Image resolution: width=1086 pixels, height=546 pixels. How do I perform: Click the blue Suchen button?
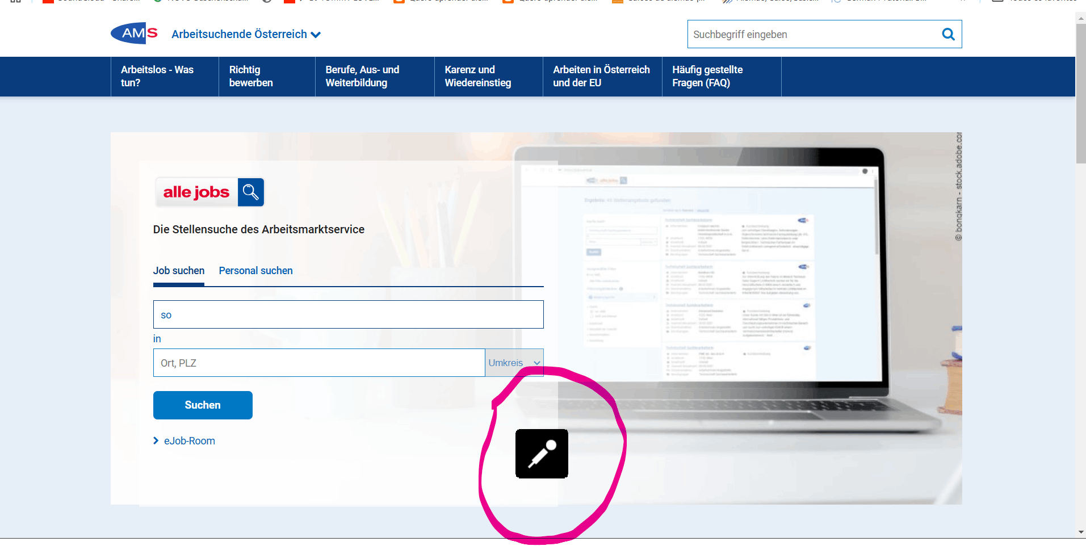[203, 405]
